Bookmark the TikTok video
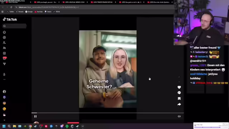 [x=179, y=99]
